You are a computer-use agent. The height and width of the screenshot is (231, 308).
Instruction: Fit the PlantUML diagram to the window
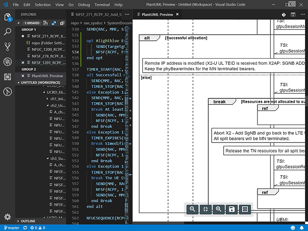(205, 209)
